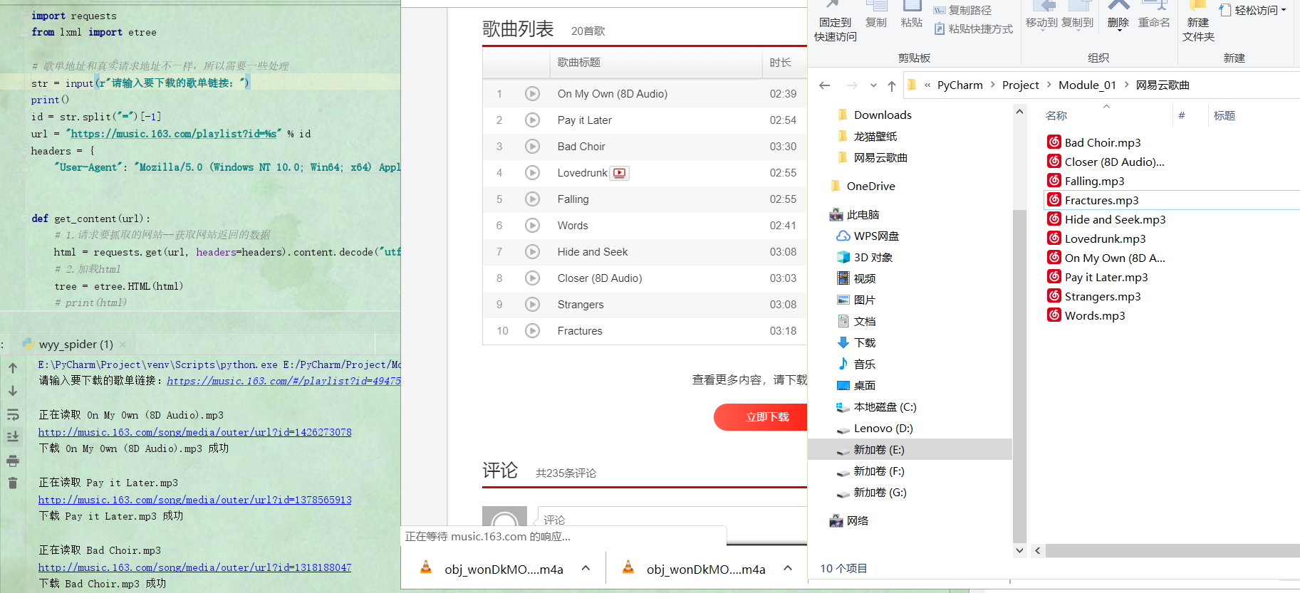This screenshot has height=593, width=1300.
Task: Click play icon next to Lovedrunk
Action: tap(532, 173)
